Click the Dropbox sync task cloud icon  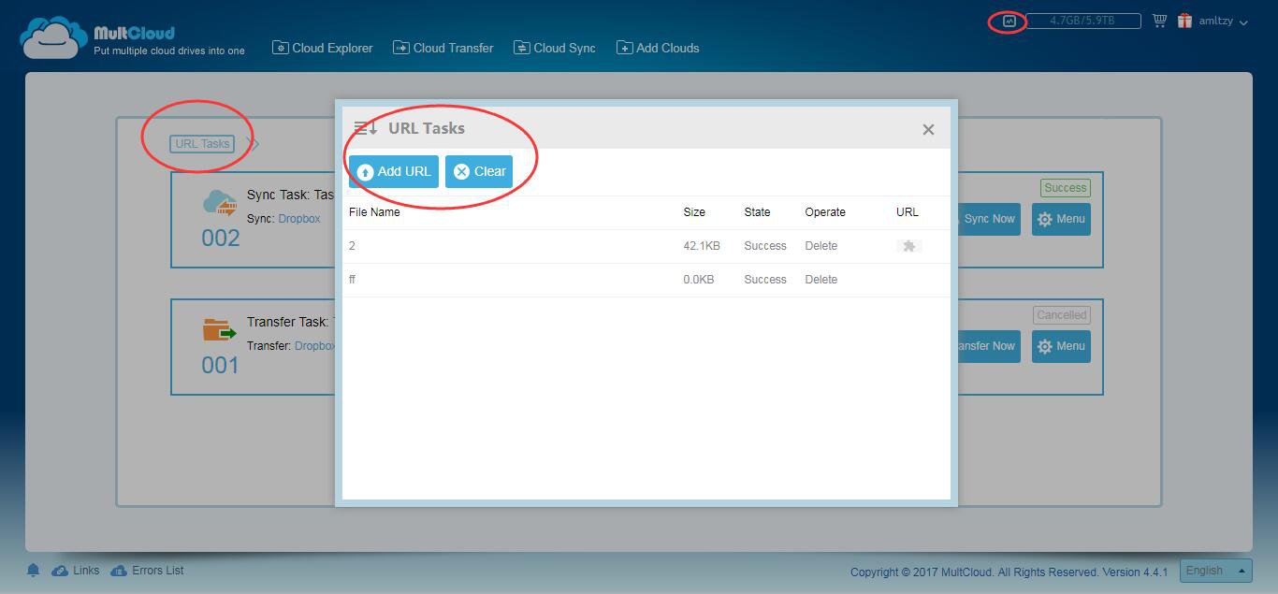[220, 202]
